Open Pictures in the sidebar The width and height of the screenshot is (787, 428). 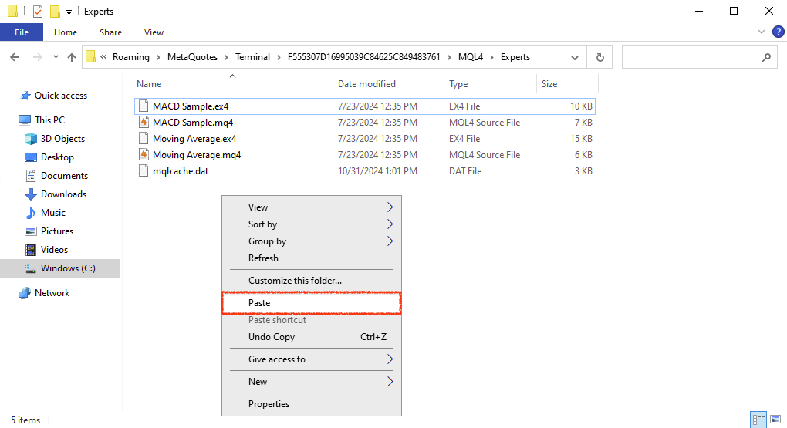tap(57, 231)
